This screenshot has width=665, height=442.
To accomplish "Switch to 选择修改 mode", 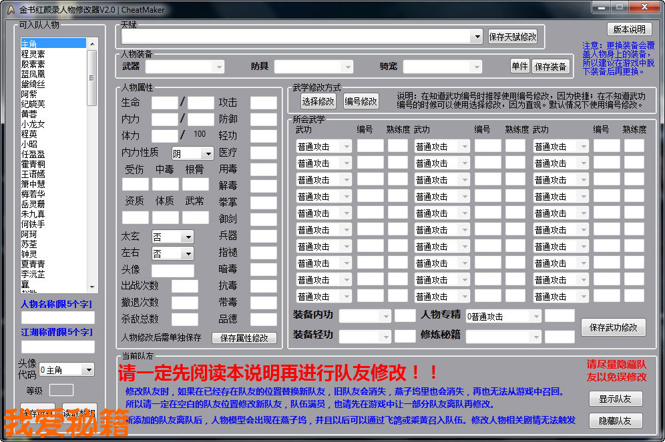I will (x=318, y=101).
